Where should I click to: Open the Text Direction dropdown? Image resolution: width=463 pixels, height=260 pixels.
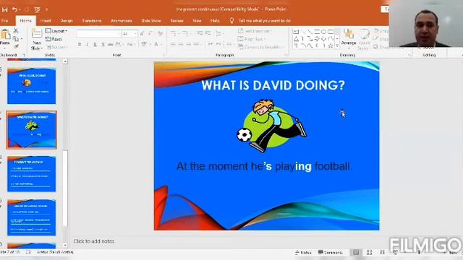click(x=255, y=31)
